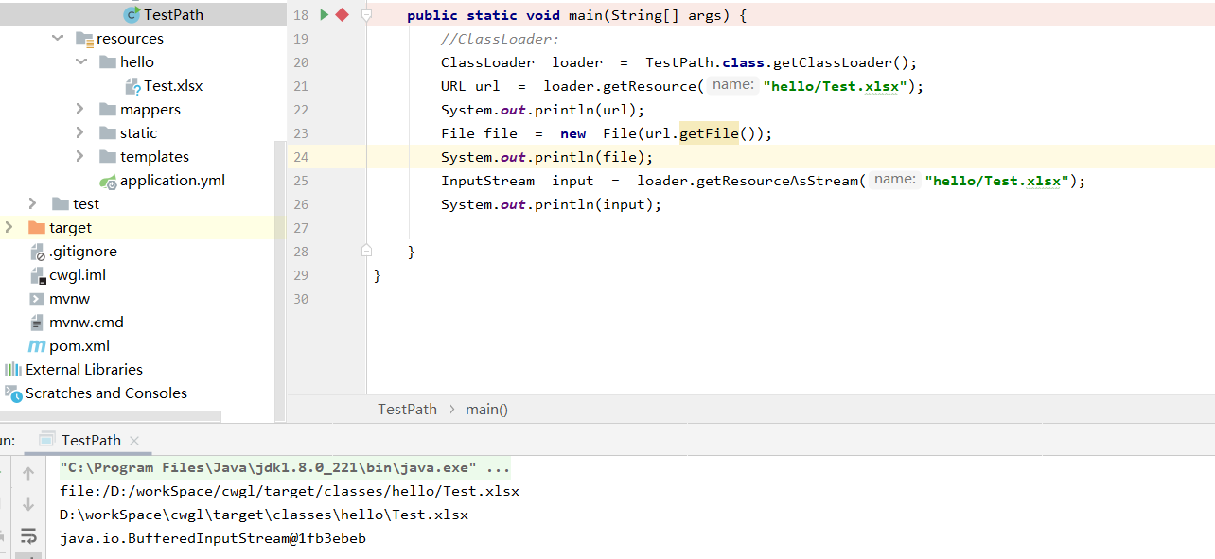
Task: Click the java.exe command line in console
Action: click(284, 466)
